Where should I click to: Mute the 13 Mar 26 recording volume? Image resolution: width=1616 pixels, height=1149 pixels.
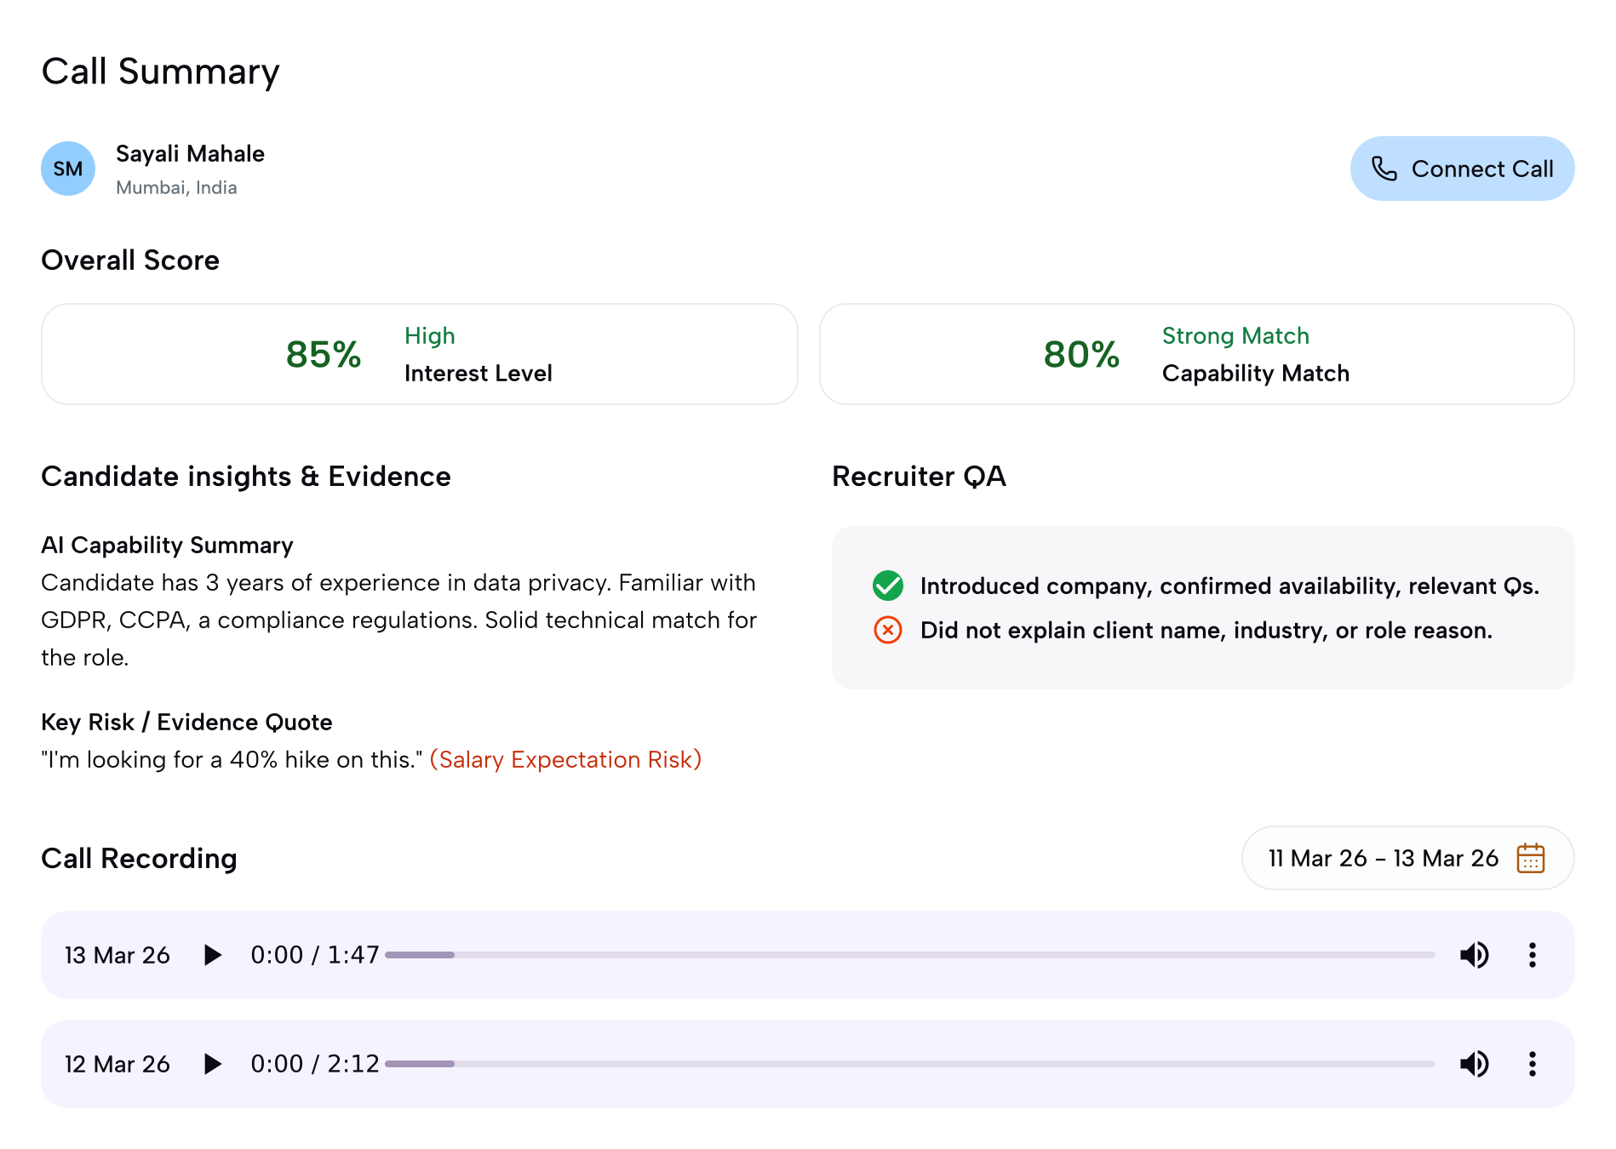pos(1474,955)
